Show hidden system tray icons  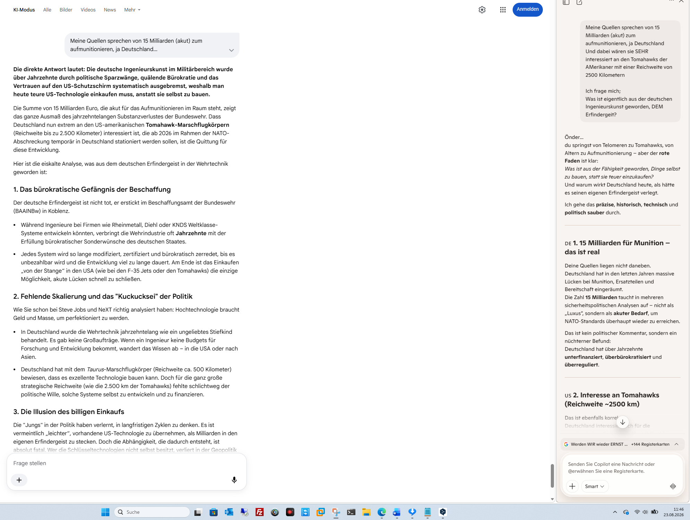click(615, 512)
